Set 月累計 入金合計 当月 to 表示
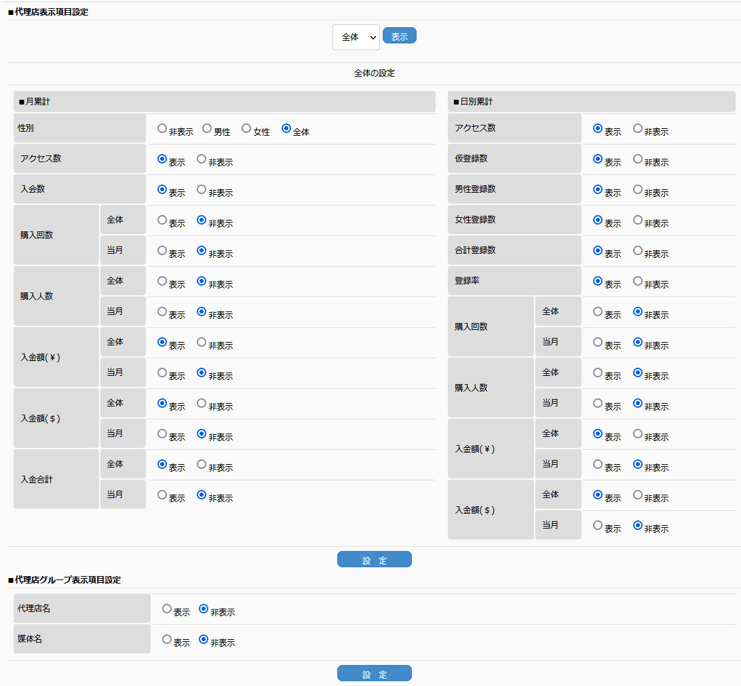741x686 pixels. 162,495
